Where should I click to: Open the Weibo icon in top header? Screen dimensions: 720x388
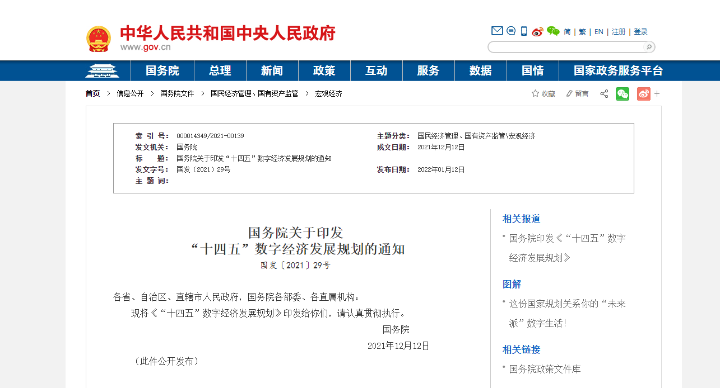pos(538,31)
